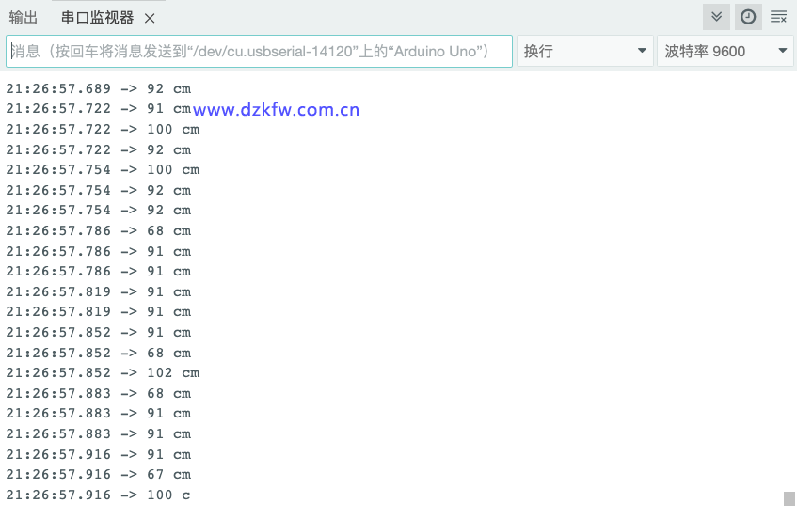797x519 pixels.
Task: Clear serial output with the lines-x icon
Action: coord(778,17)
